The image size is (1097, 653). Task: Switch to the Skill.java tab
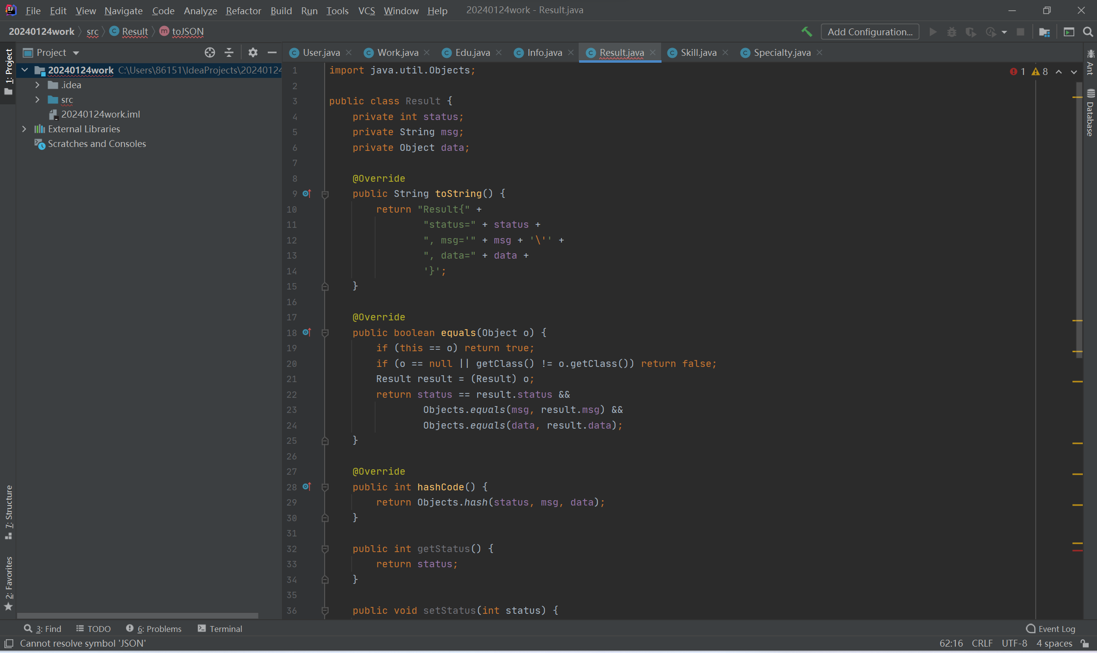click(698, 52)
